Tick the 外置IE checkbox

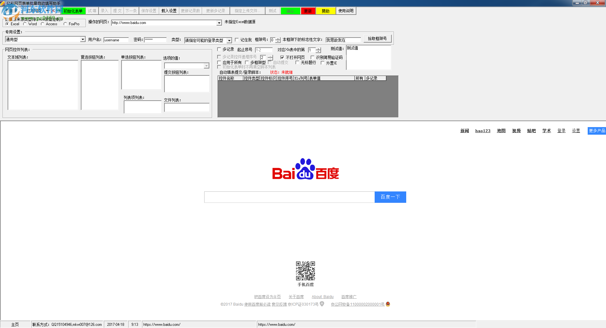coord(323,62)
